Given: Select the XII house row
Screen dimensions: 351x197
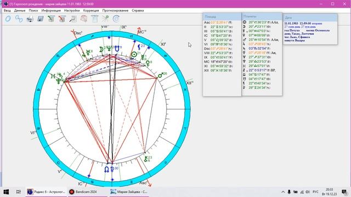Looking at the screenshot, I should pos(218,71).
